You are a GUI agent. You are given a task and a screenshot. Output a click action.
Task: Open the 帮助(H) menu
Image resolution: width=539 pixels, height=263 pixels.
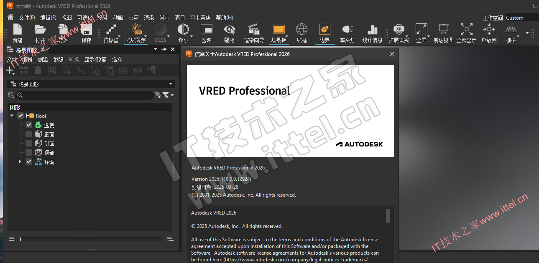click(x=225, y=18)
